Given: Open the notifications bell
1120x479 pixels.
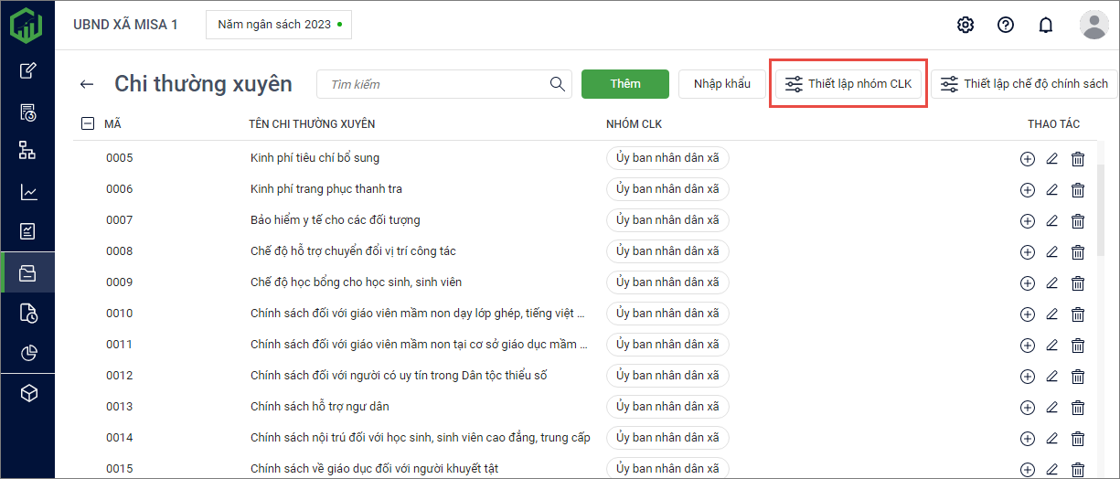Looking at the screenshot, I should point(1046,25).
